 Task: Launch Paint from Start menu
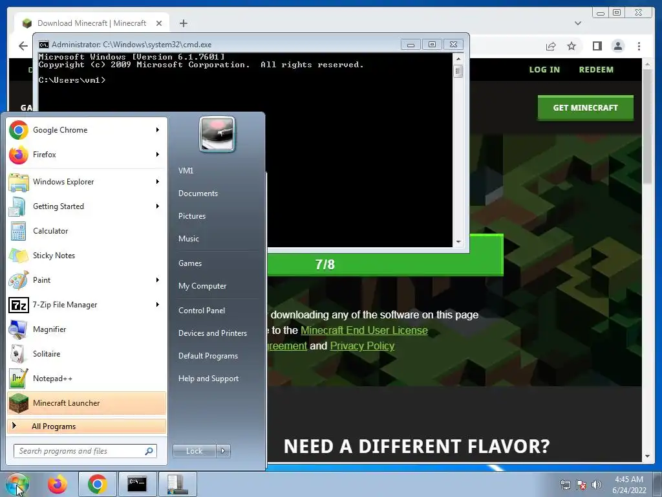coord(87,280)
